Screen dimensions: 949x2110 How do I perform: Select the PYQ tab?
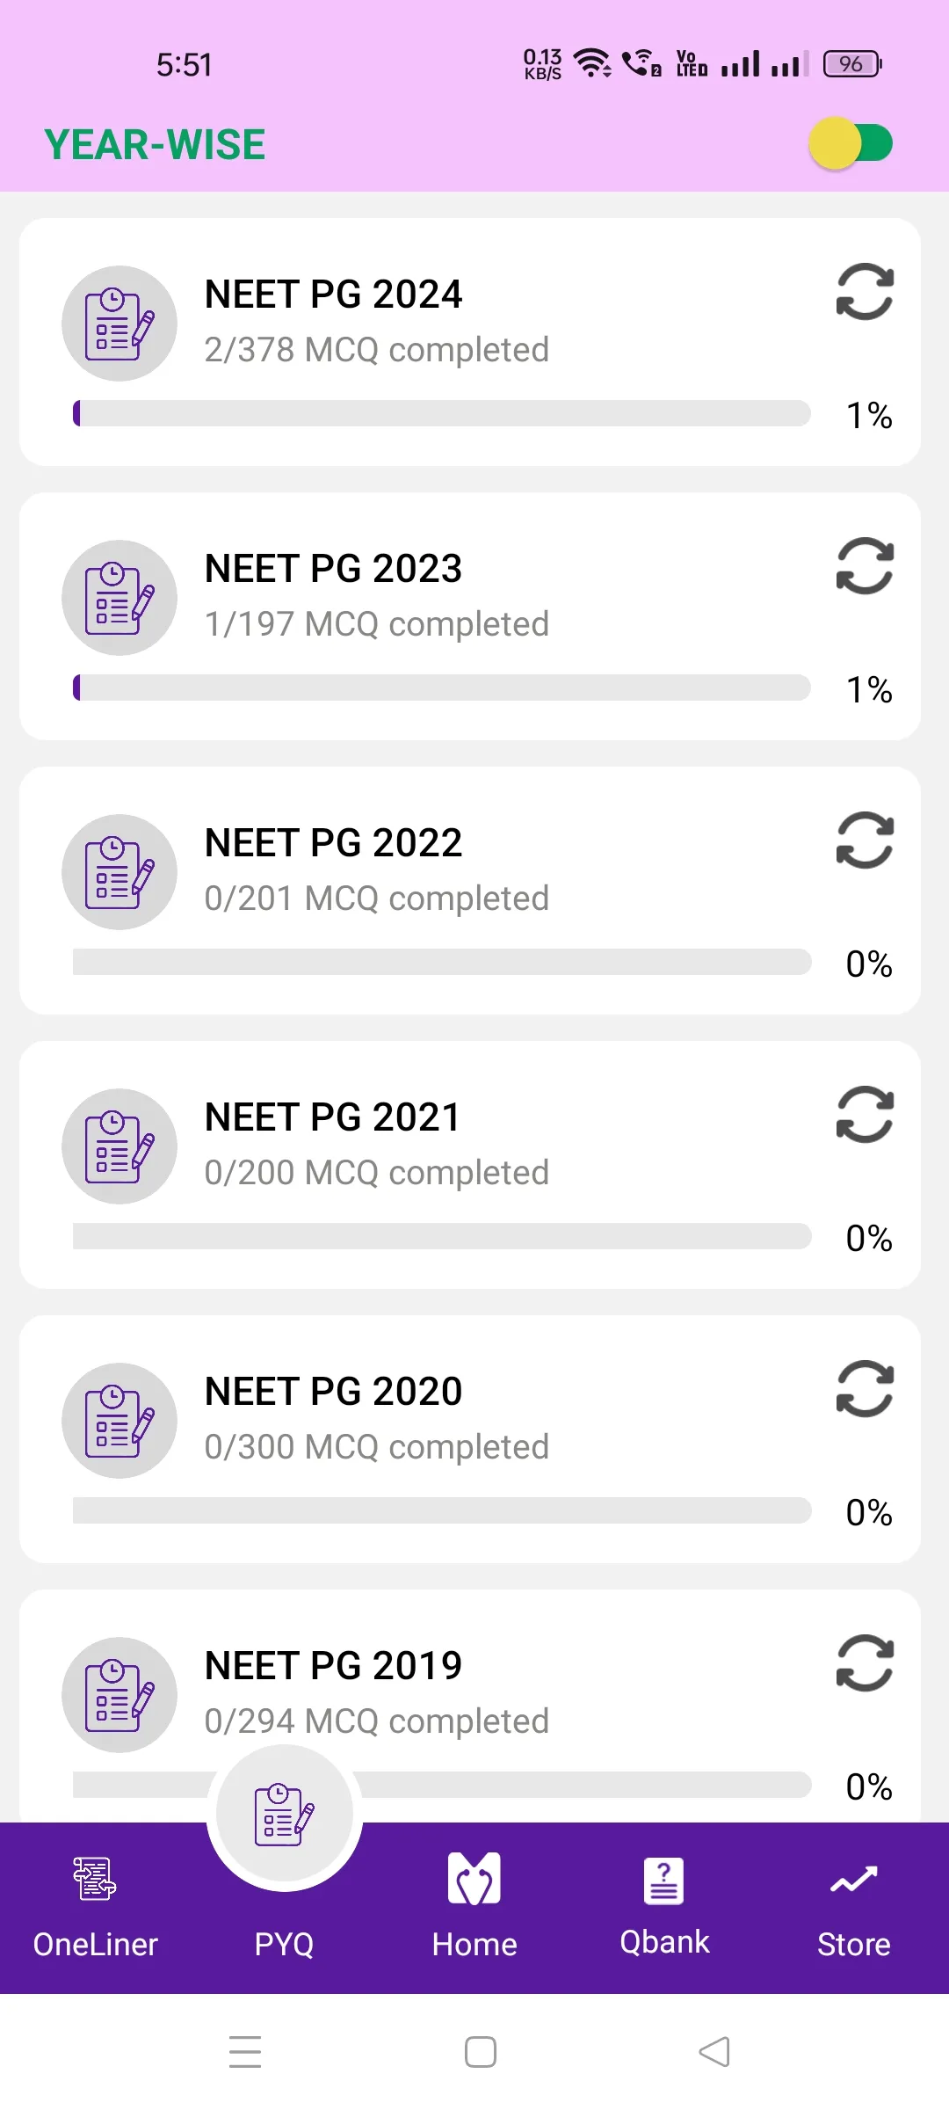pyautogui.click(x=284, y=1846)
